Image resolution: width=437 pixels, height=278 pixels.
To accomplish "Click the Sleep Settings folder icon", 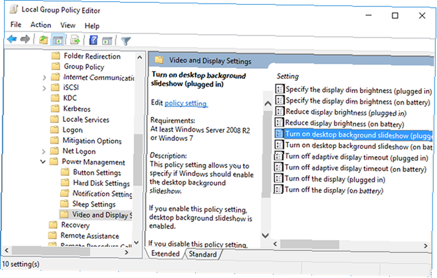I will coord(64,204).
